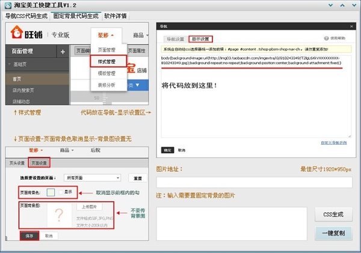The height and width of the screenshot is (253, 361).
Task: Click the 一键复制 button
Action: click(x=333, y=233)
